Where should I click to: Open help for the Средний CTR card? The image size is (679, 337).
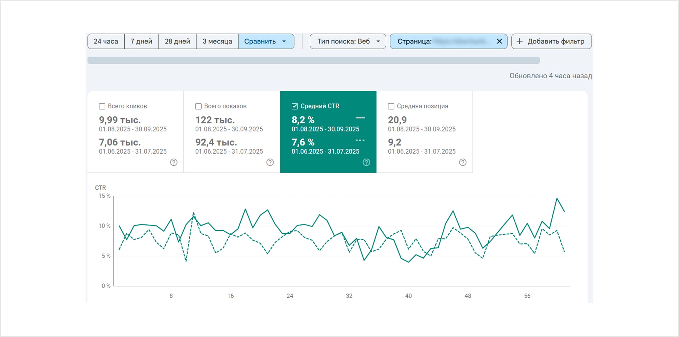[x=366, y=162]
